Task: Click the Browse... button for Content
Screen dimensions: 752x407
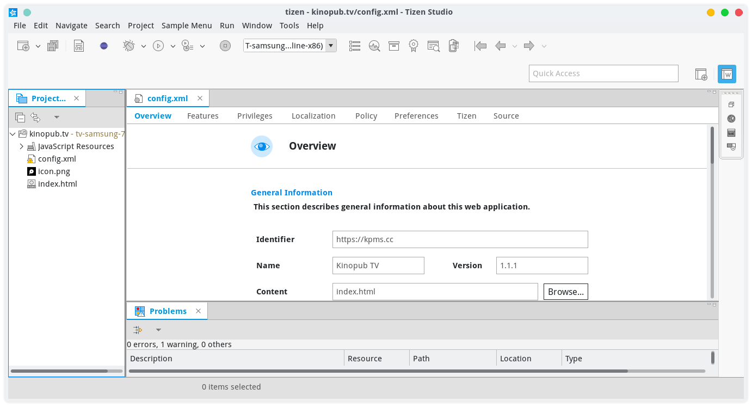Action: coord(566,292)
